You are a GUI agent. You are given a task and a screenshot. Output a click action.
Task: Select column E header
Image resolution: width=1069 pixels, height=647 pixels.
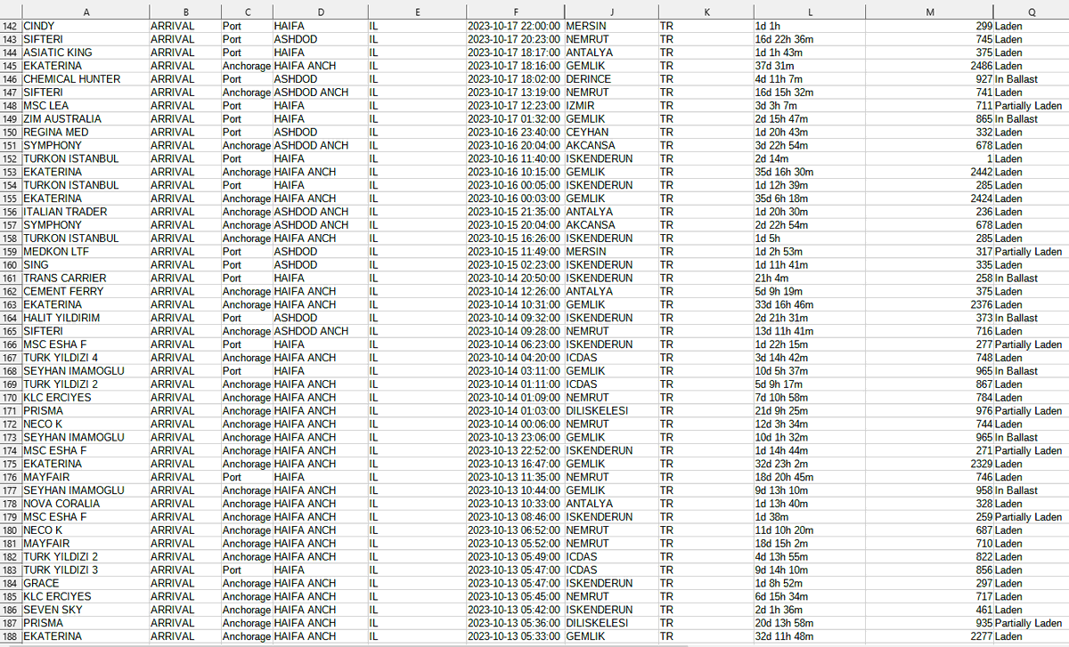pyautogui.click(x=416, y=12)
